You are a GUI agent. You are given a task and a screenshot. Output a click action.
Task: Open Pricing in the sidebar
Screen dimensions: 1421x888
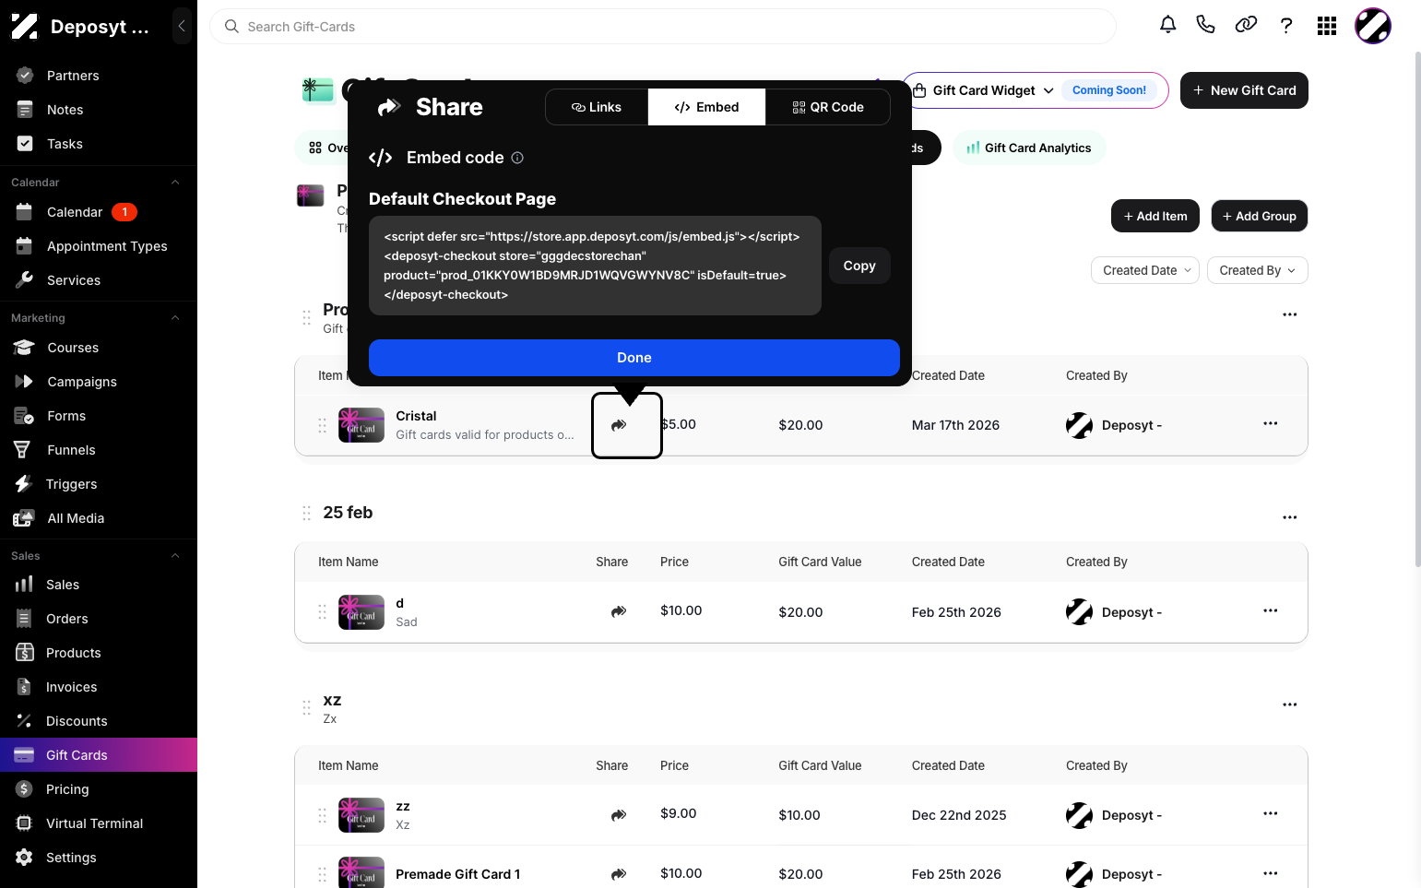pos(99,789)
